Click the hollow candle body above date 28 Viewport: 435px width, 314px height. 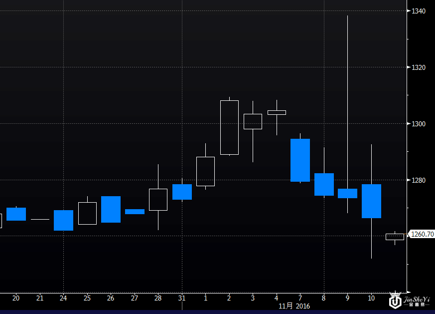coord(158,200)
